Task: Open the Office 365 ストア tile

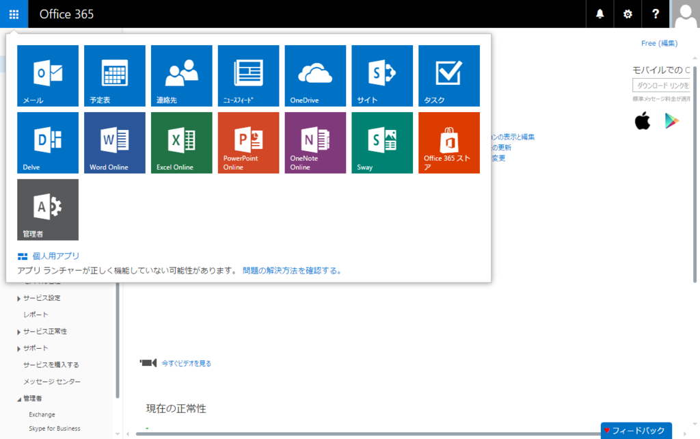Action: tap(449, 142)
